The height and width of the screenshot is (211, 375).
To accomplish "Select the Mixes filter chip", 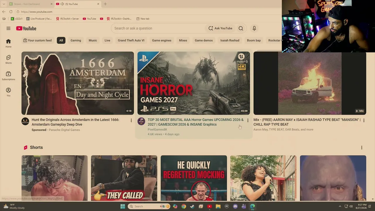I will (x=183, y=40).
